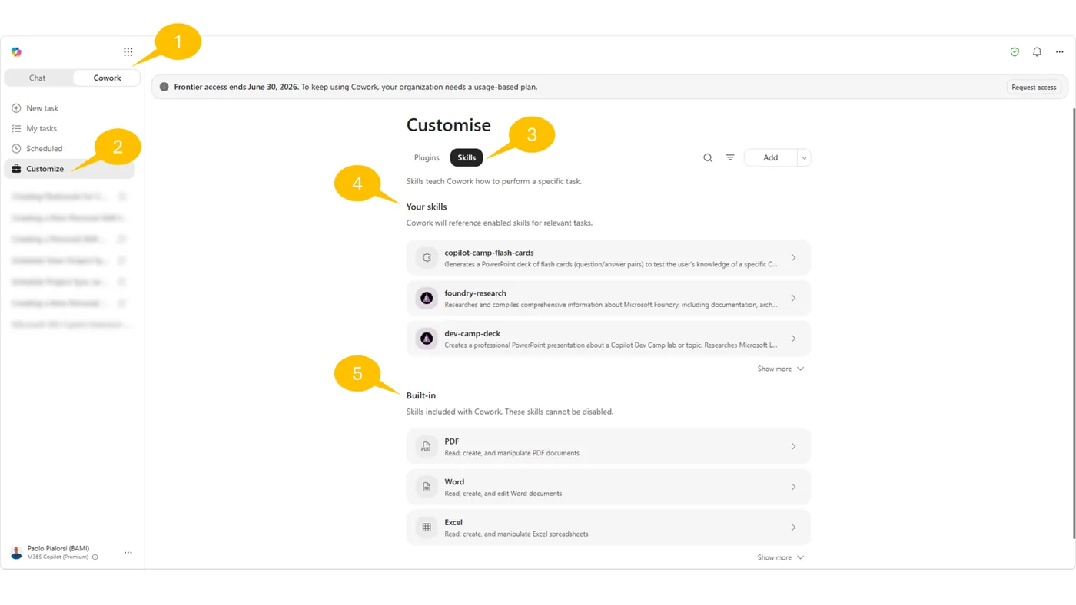1076x605 pixels.
Task: Click the info icon in Frontier banner
Action: click(164, 87)
